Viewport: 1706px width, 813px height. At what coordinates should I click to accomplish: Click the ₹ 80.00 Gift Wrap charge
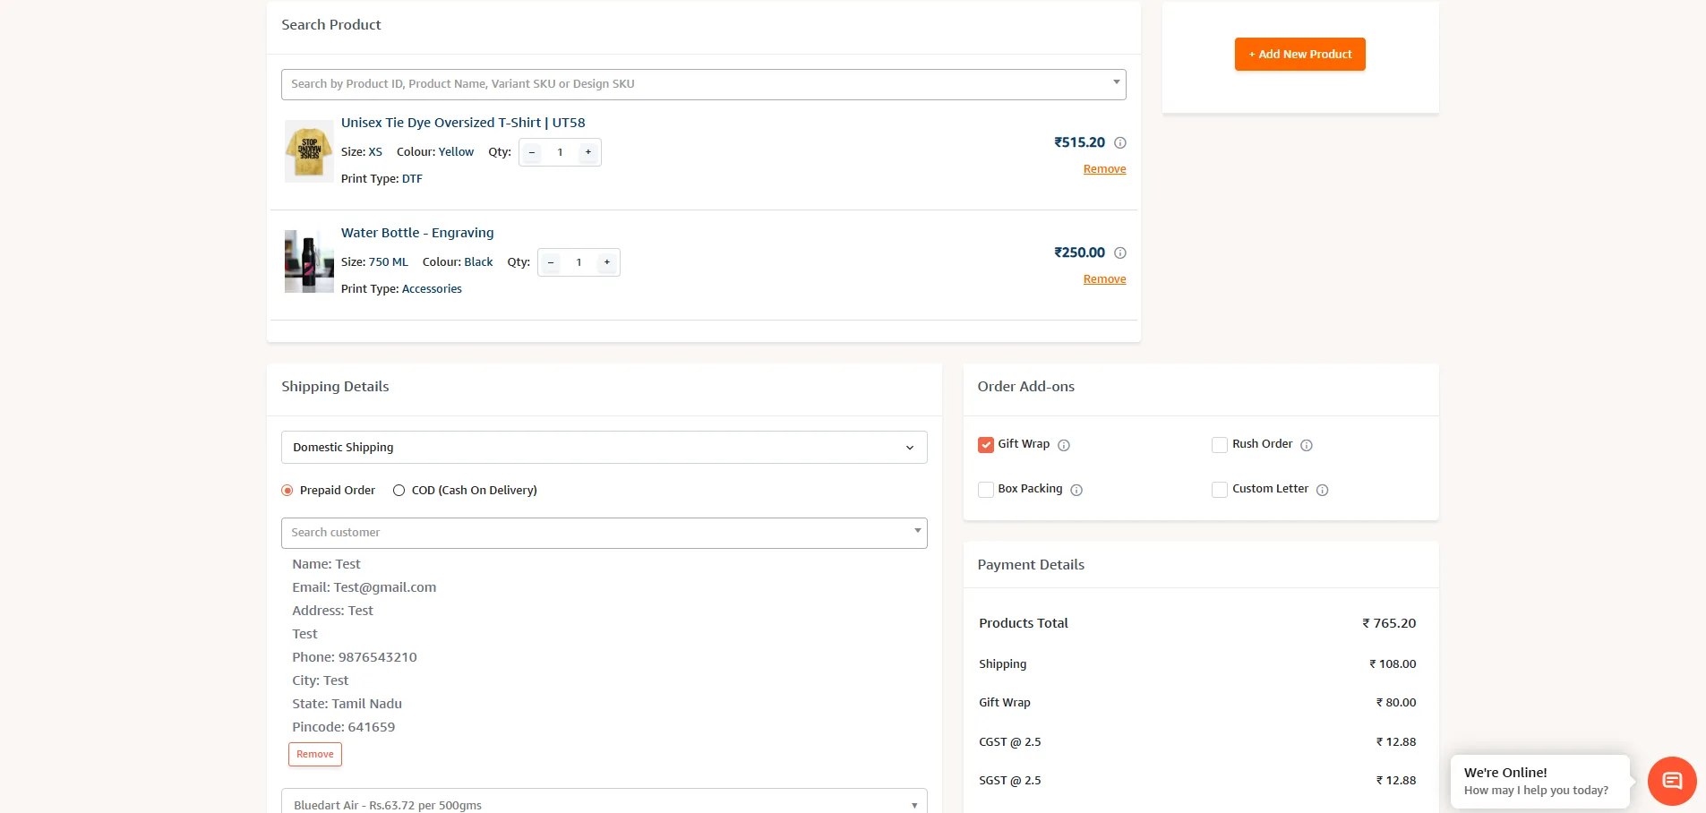pos(1396,703)
